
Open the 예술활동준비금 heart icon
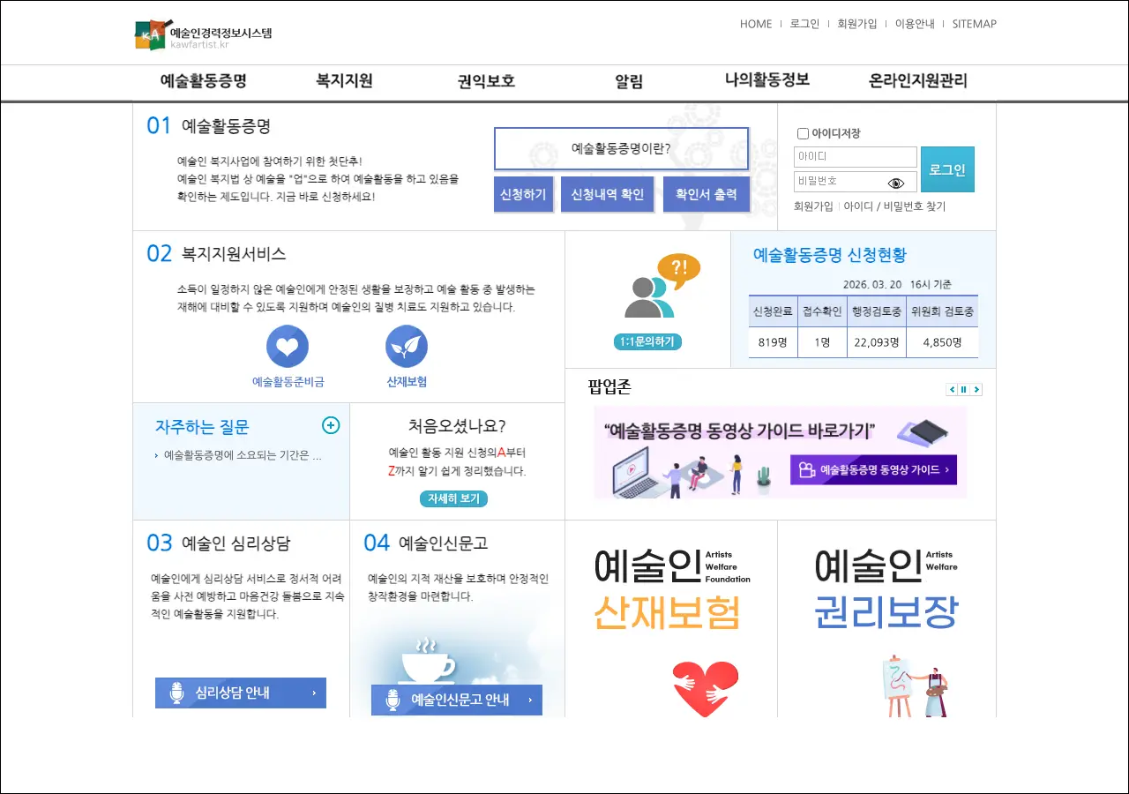click(288, 347)
